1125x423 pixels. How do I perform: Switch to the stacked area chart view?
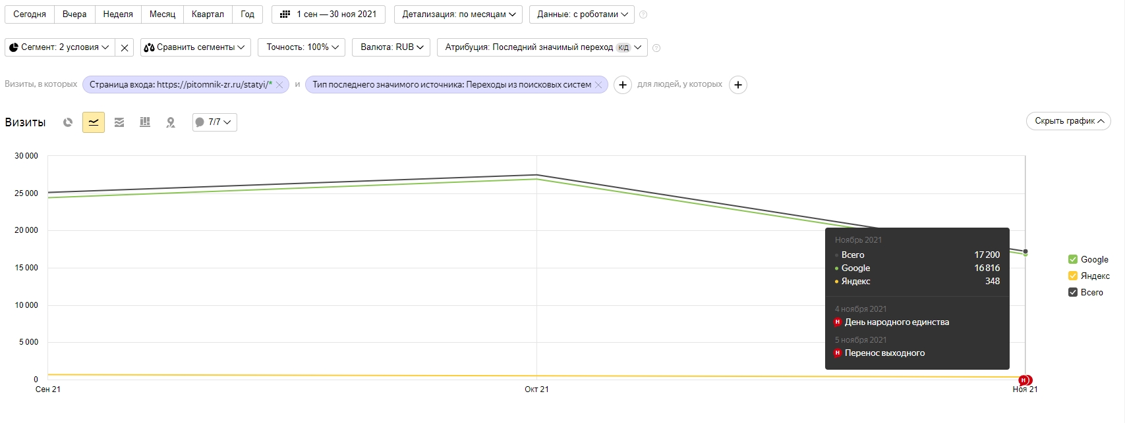pos(119,122)
